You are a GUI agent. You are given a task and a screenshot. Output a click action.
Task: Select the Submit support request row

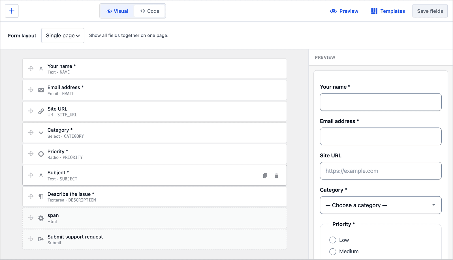(155, 239)
